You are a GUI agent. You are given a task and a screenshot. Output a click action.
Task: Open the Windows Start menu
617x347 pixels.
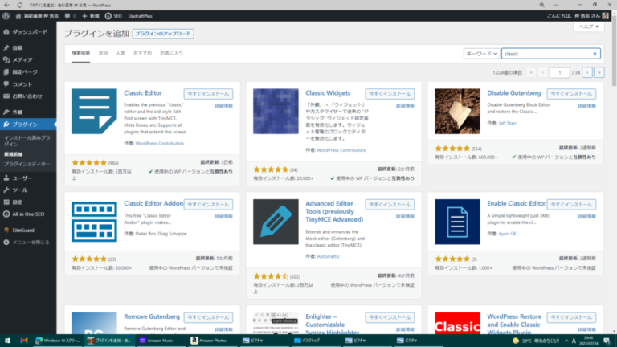tap(7, 341)
